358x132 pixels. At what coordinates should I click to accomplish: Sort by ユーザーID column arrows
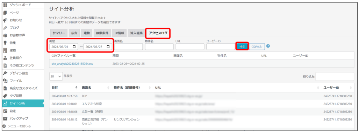[x=351, y=88]
